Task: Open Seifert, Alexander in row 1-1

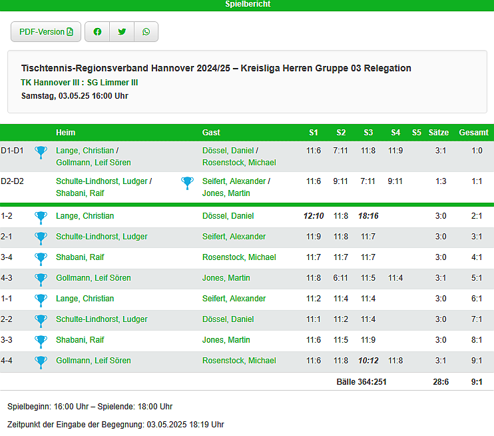Action: pyautogui.click(x=234, y=299)
